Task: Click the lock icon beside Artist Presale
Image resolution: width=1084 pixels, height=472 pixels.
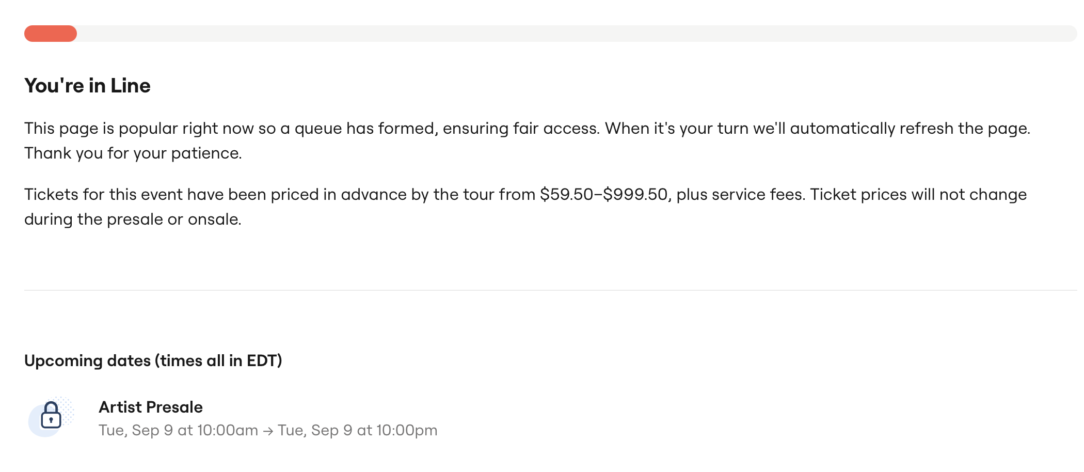Action: click(51, 416)
